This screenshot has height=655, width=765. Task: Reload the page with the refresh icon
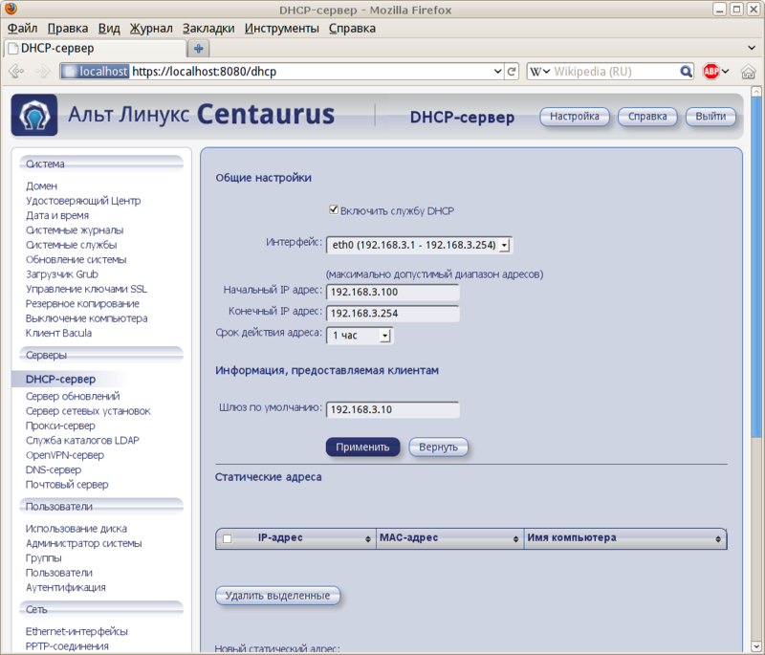(512, 72)
